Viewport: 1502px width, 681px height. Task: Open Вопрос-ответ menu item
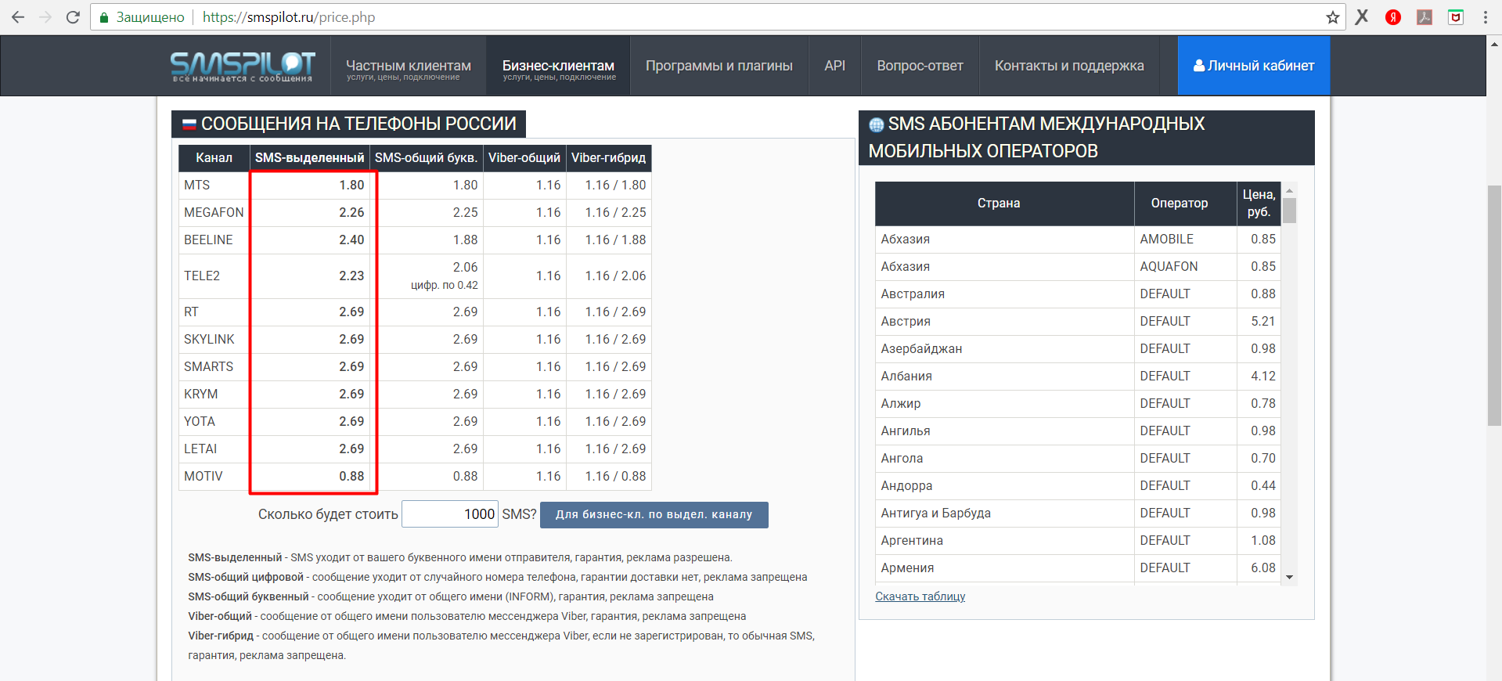point(920,66)
